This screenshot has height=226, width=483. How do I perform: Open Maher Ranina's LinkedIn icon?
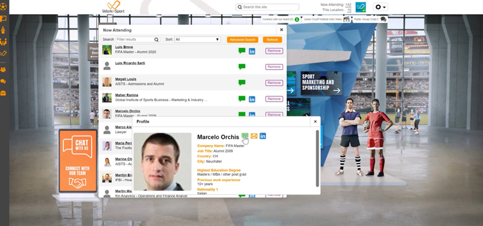252,99
